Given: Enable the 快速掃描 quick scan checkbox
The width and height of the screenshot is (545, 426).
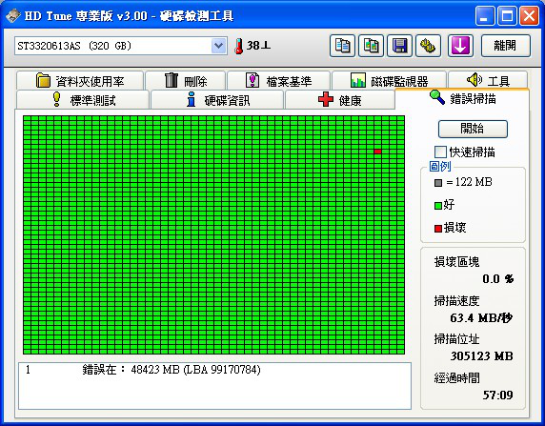Looking at the screenshot, I should pyautogui.click(x=440, y=152).
